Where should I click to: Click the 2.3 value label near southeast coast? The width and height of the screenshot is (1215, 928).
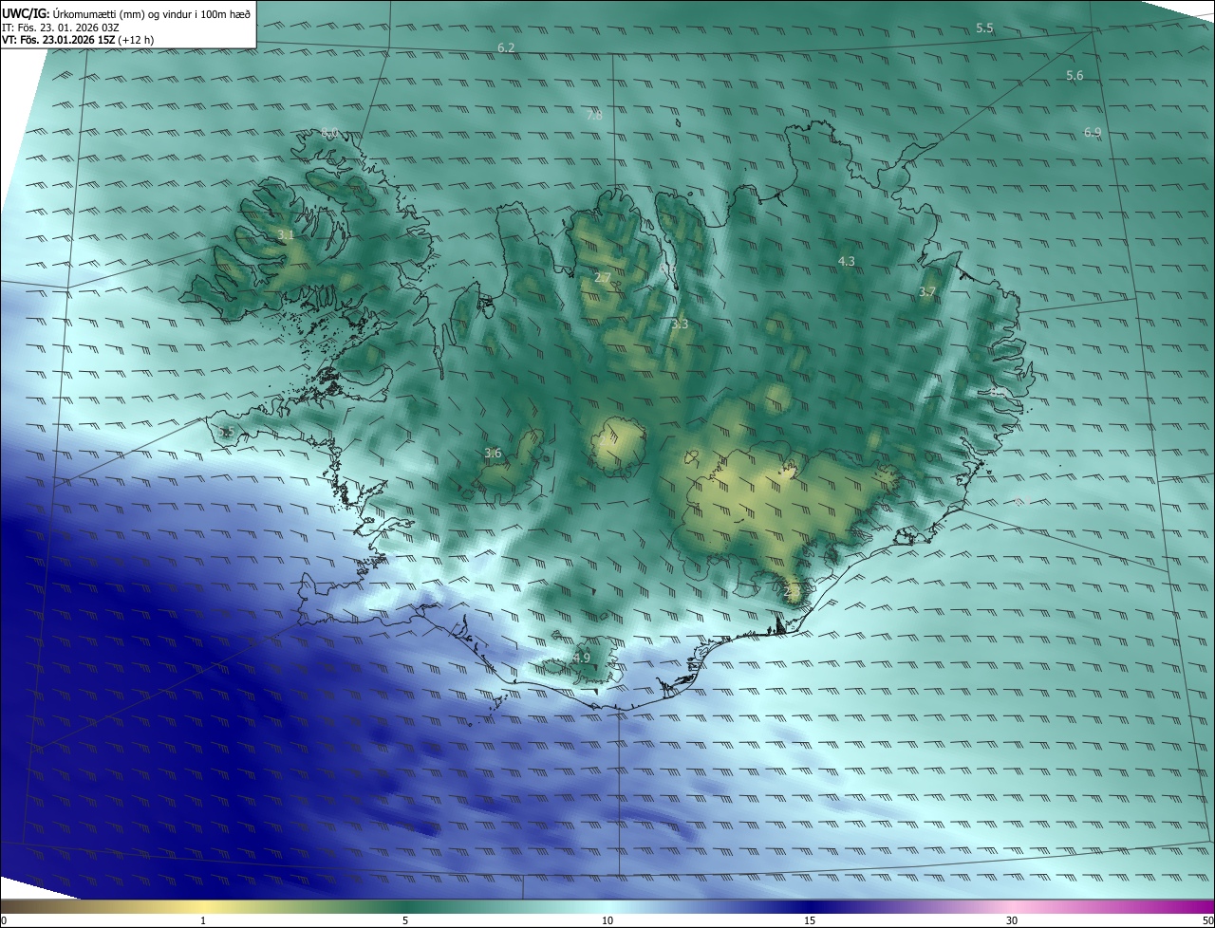(793, 591)
